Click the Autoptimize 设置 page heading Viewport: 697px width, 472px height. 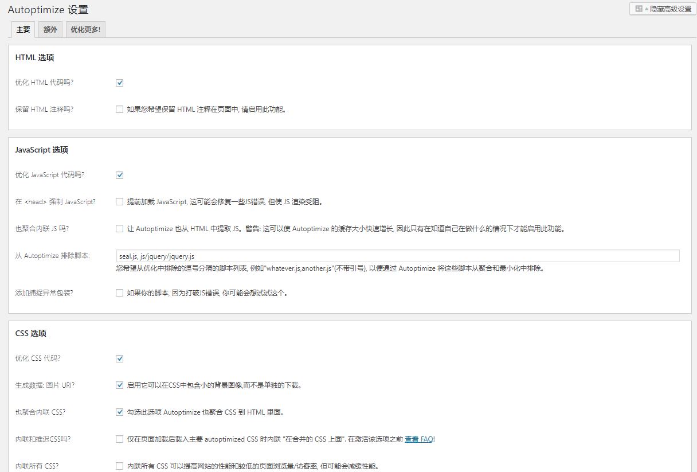[49, 10]
